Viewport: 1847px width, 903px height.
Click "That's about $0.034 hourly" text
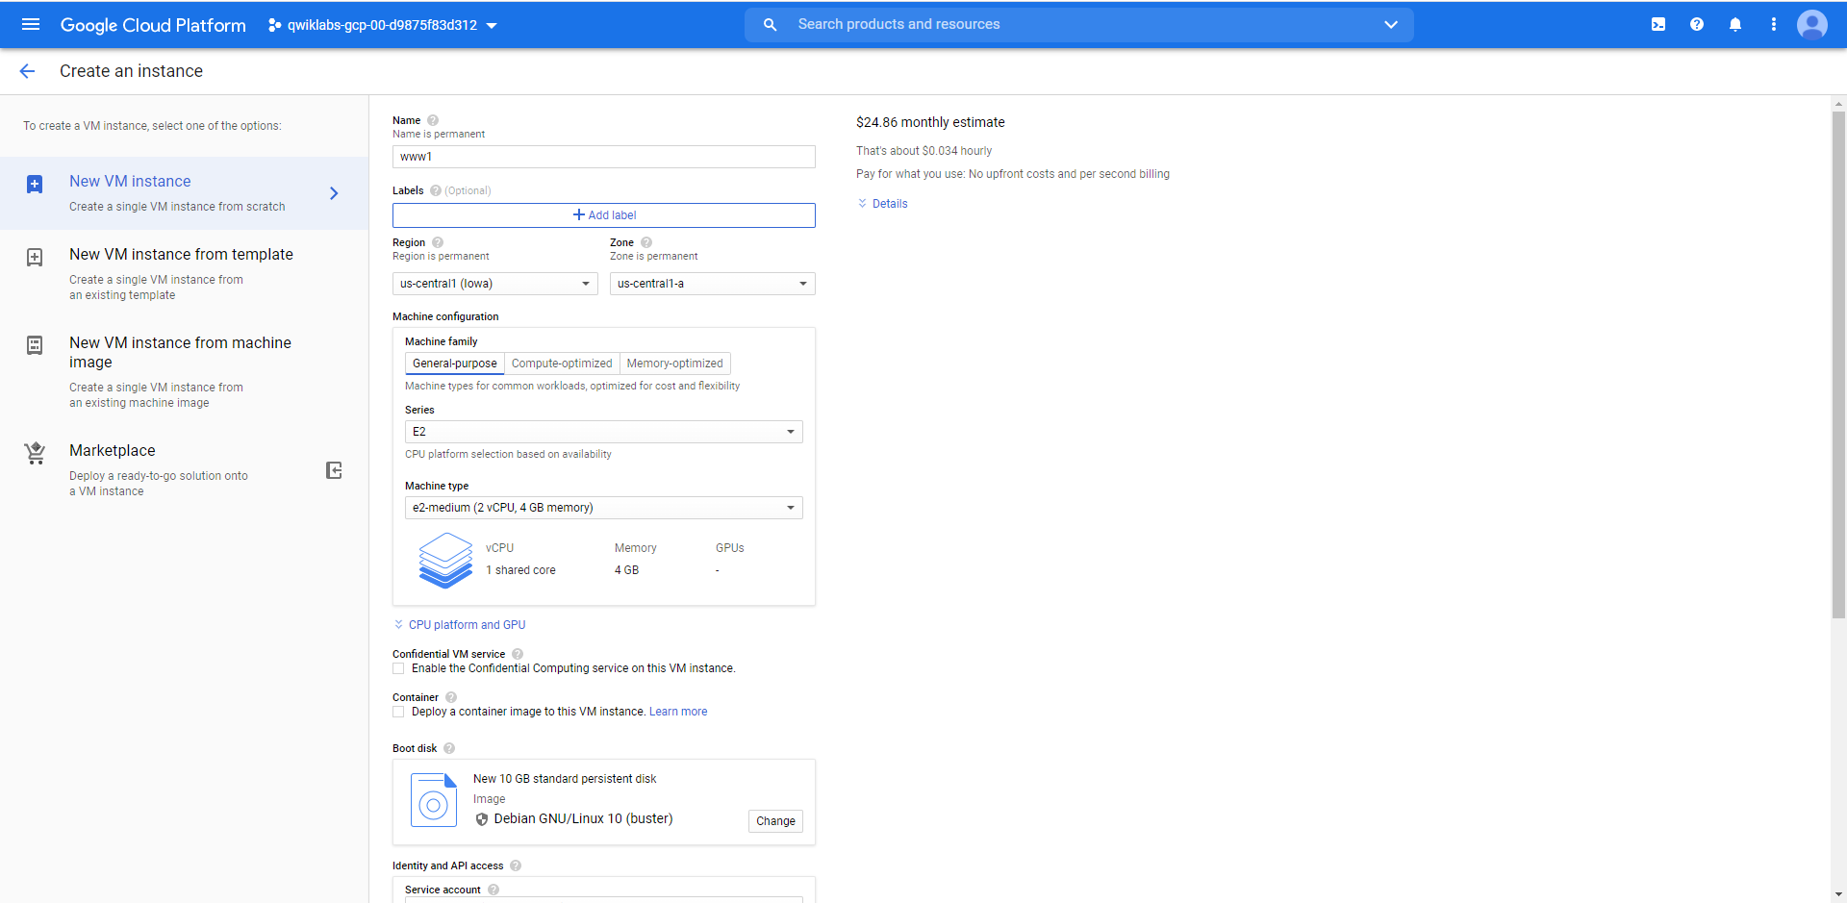923,151
